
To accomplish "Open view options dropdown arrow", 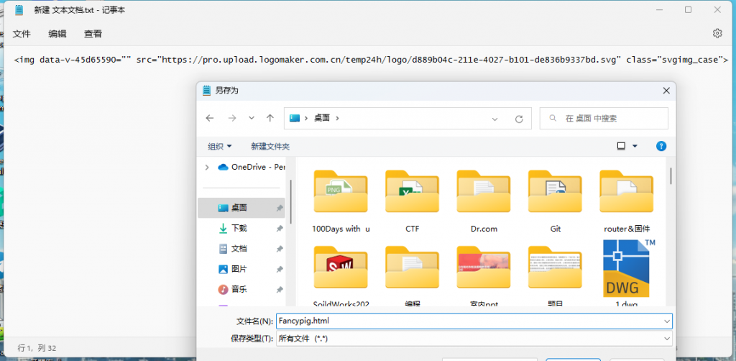I will point(635,147).
